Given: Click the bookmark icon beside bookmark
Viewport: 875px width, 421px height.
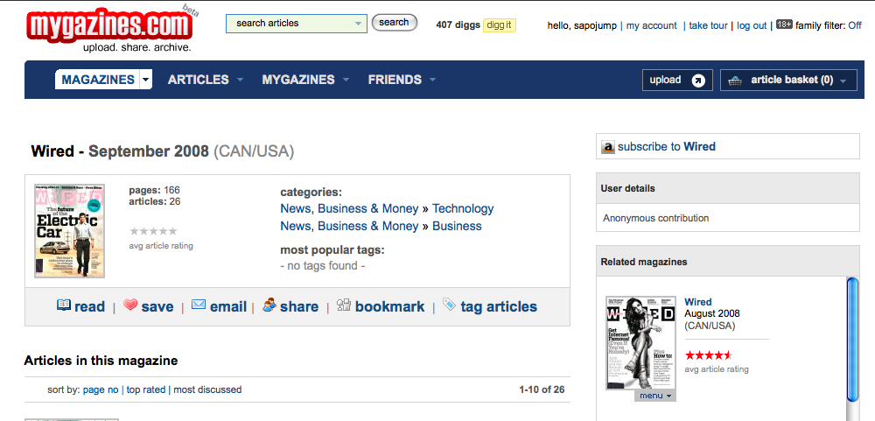Looking at the screenshot, I should click(x=343, y=305).
